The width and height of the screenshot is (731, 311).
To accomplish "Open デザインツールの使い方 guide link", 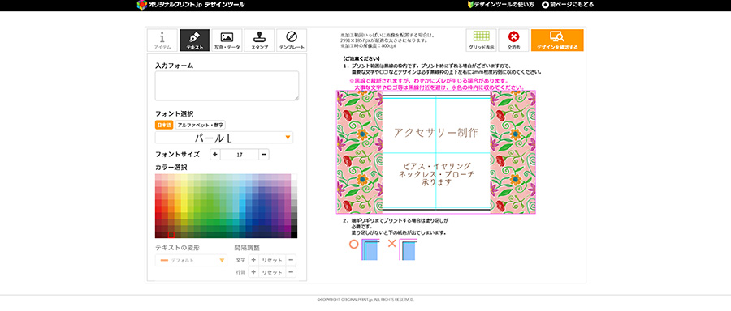I will pos(500,5).
